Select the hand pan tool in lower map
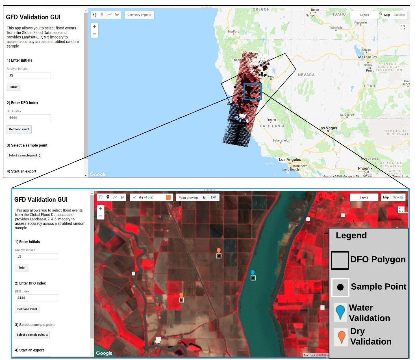This screenshot has width=415, height=360. (101, 197)
